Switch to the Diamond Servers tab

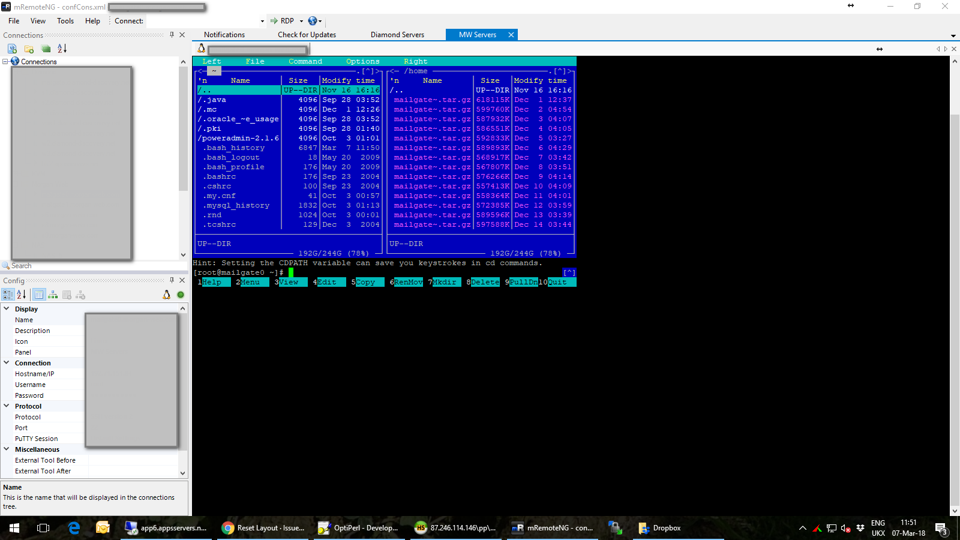397,34
